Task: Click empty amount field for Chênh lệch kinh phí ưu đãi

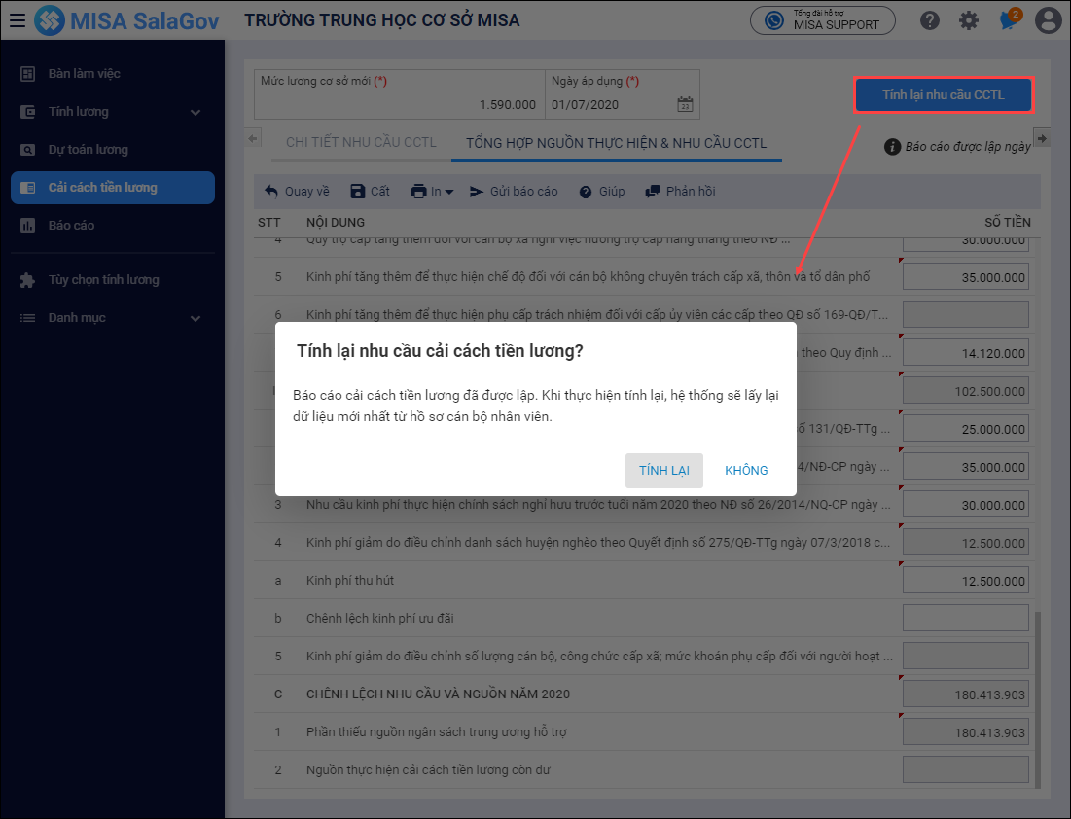Action: [965, 619]
